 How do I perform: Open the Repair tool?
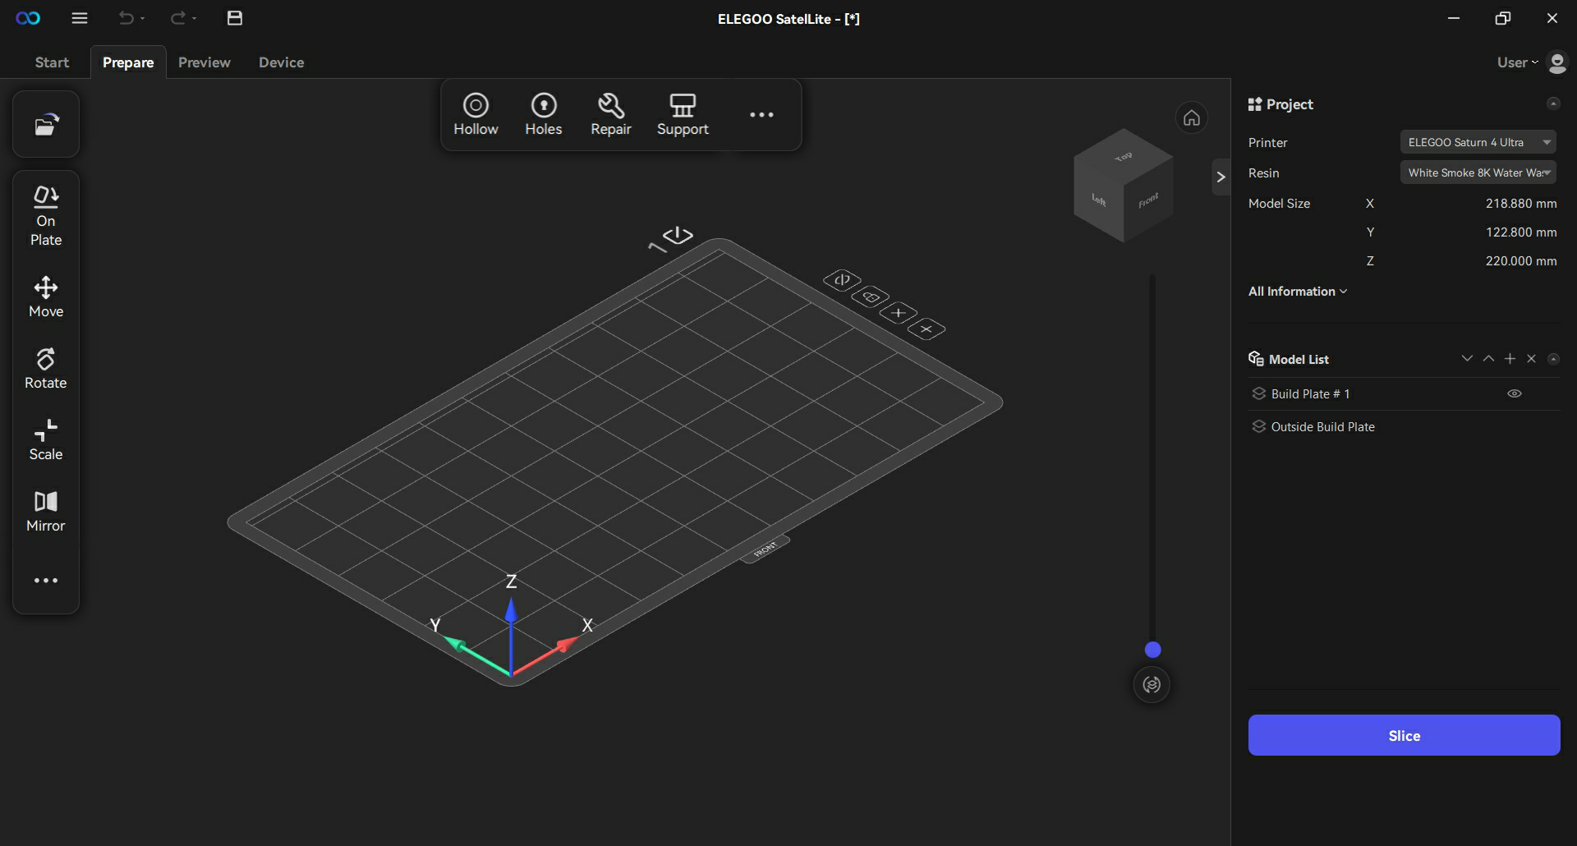click(611, 114)
